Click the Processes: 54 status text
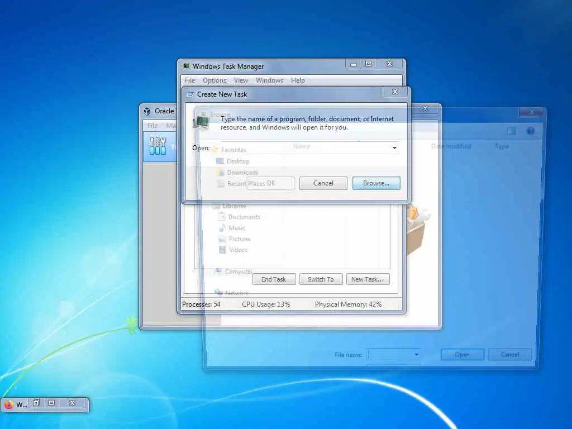The width and height of the screenshot is (572, 429). click(201, 304)
